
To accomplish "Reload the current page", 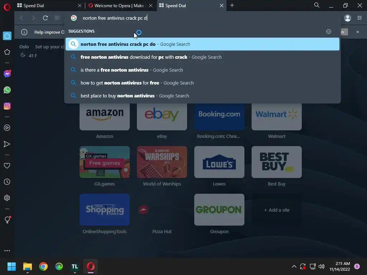I will [x=45, y=18].
